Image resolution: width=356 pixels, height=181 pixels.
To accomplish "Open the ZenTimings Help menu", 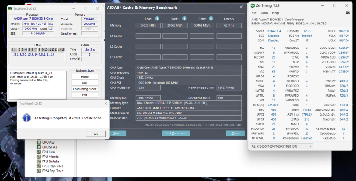I will coord(275,13).
